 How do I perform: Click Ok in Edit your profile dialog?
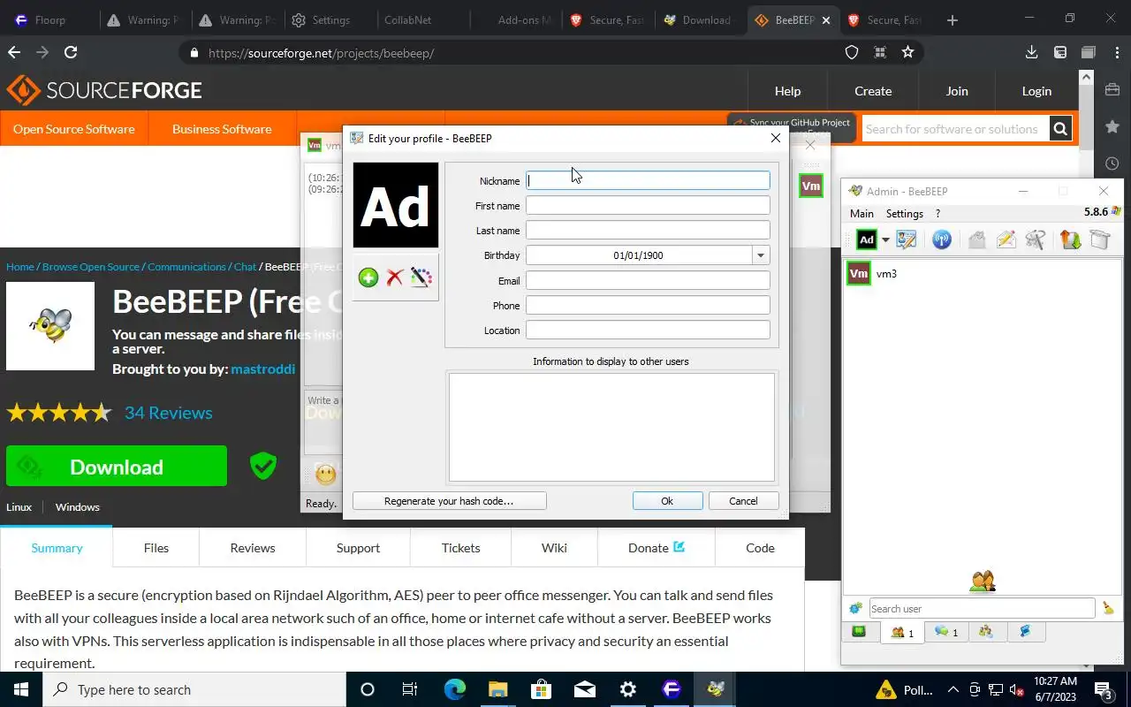pyautogui.click(x=667, y=501)
